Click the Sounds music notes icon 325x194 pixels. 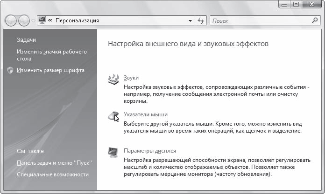[113, 80]
